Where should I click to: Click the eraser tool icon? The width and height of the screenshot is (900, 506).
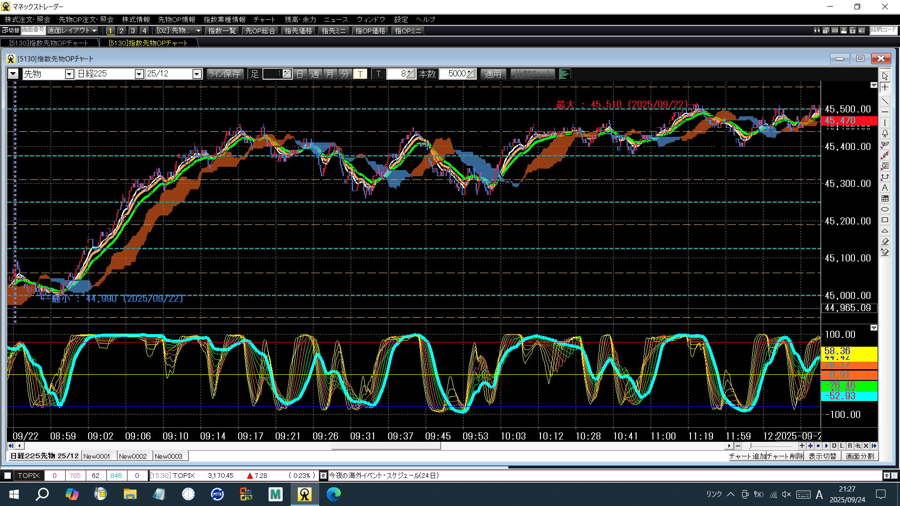[x=885, y=241]
